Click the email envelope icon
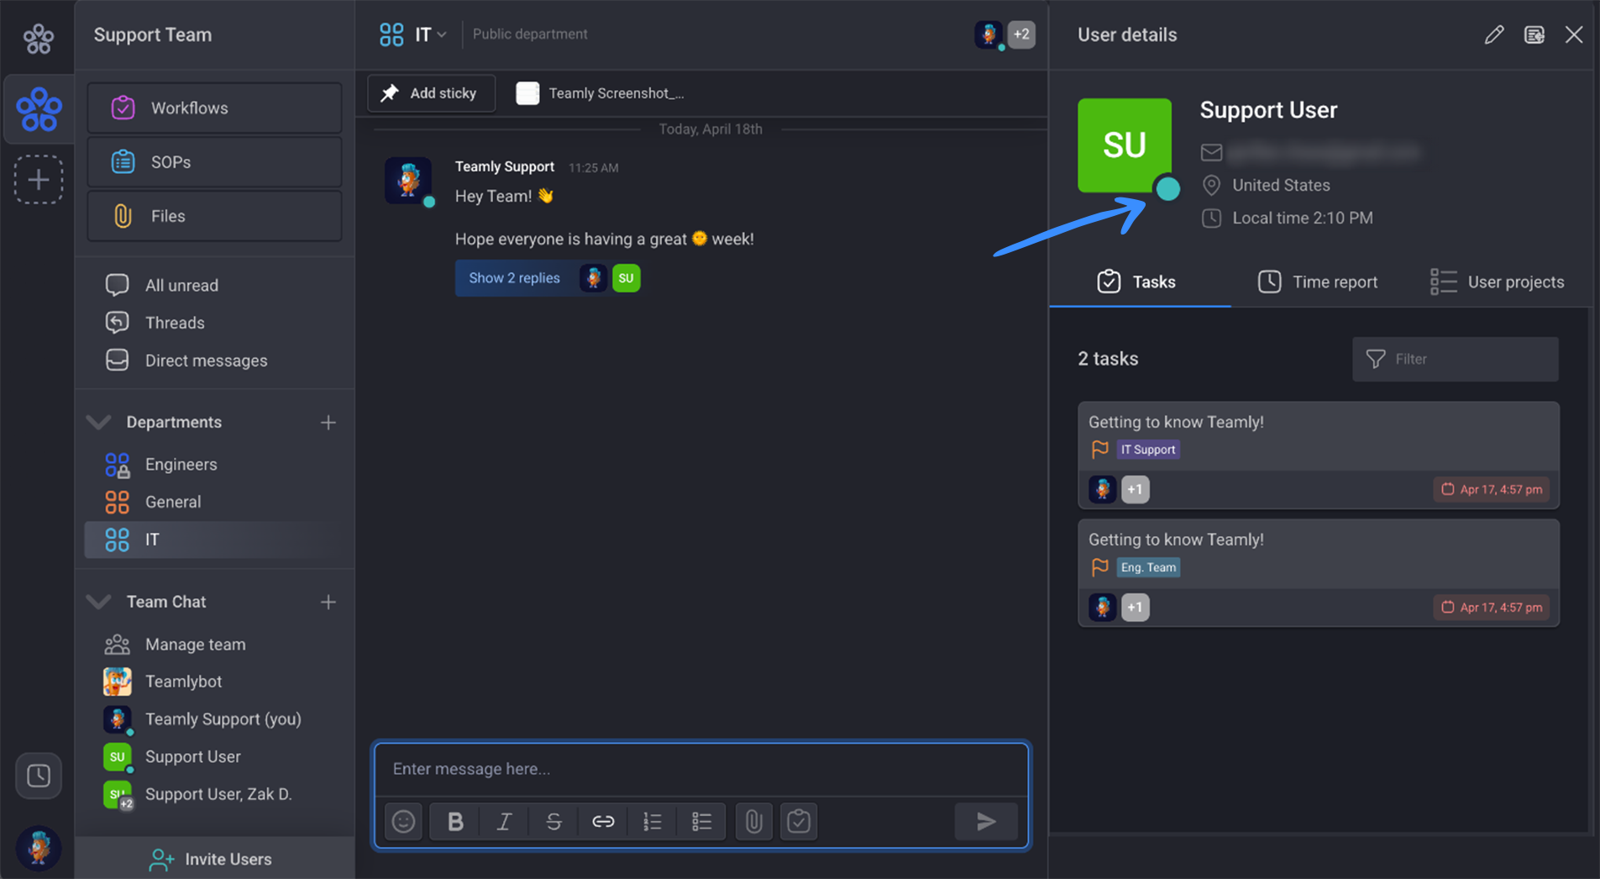1600x879 pixels. [1211, 152]
